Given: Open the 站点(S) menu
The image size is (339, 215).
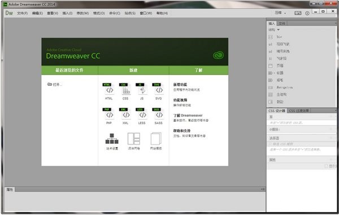Looking at the screenshot, I should [130, 13].
